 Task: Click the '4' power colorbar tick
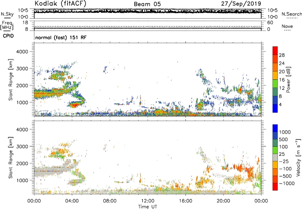click(280, 104)
